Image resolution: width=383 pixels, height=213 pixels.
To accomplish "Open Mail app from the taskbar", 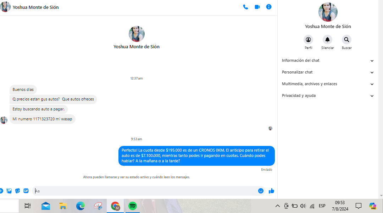I will [x=46, y=206].
